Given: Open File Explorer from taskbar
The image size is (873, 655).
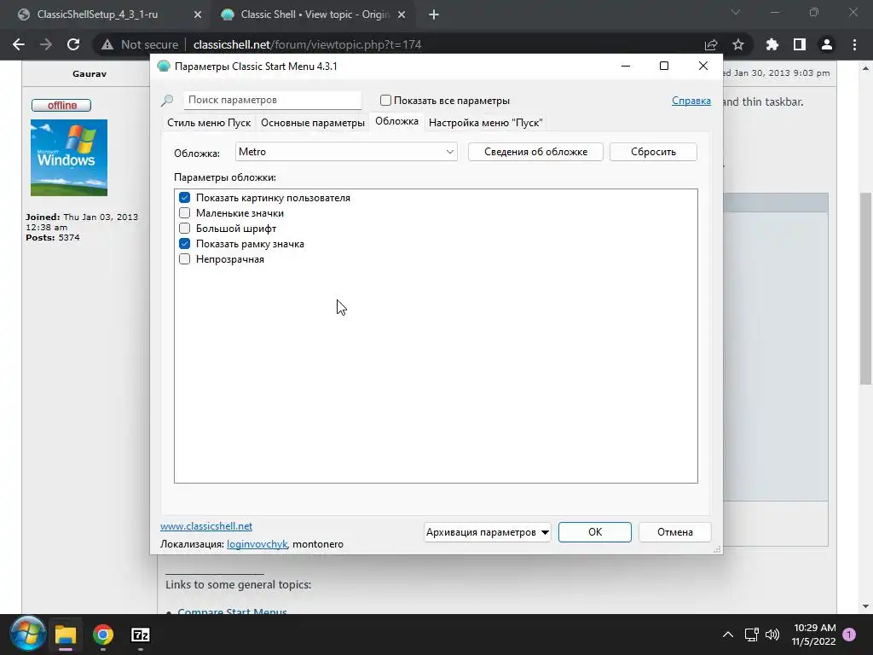Looking at the screenshot, I should [65, 635].
